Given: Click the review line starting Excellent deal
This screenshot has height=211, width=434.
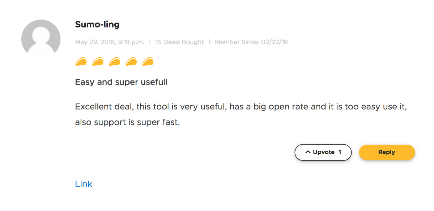Looking at the screenshot, I should pyautogui.click(x=241, y=107).
